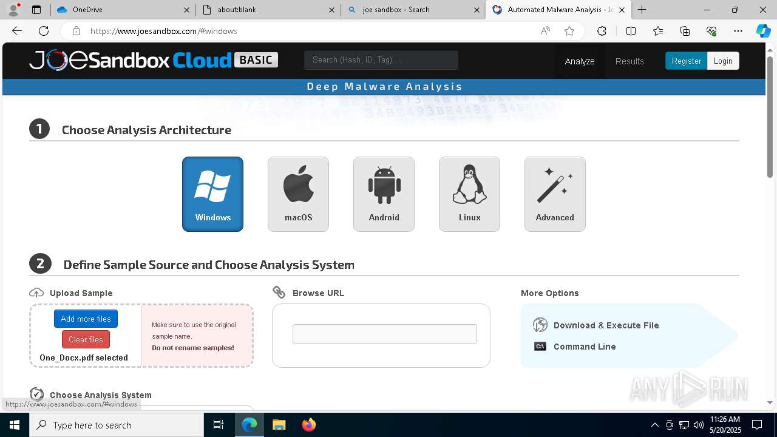Click 'More Options' heading text

pyautogui.click(x=550, y=293)
